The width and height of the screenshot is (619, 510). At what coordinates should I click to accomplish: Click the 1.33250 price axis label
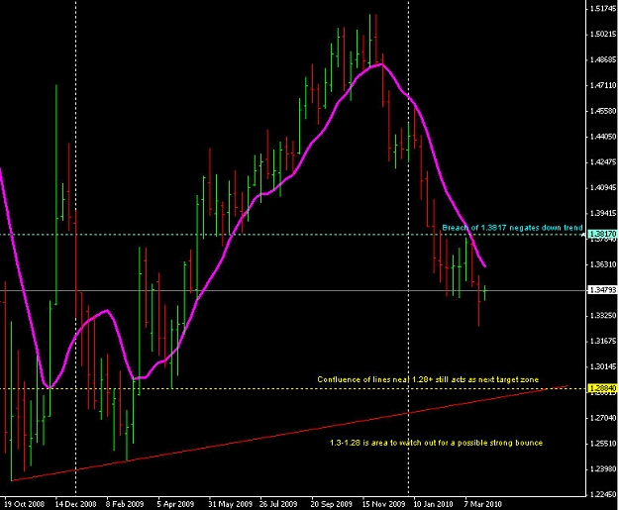[603, 316]
